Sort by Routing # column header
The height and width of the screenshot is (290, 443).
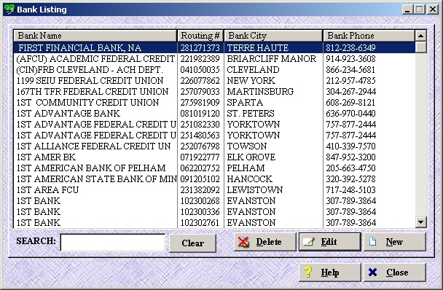(x=200, y=36)
